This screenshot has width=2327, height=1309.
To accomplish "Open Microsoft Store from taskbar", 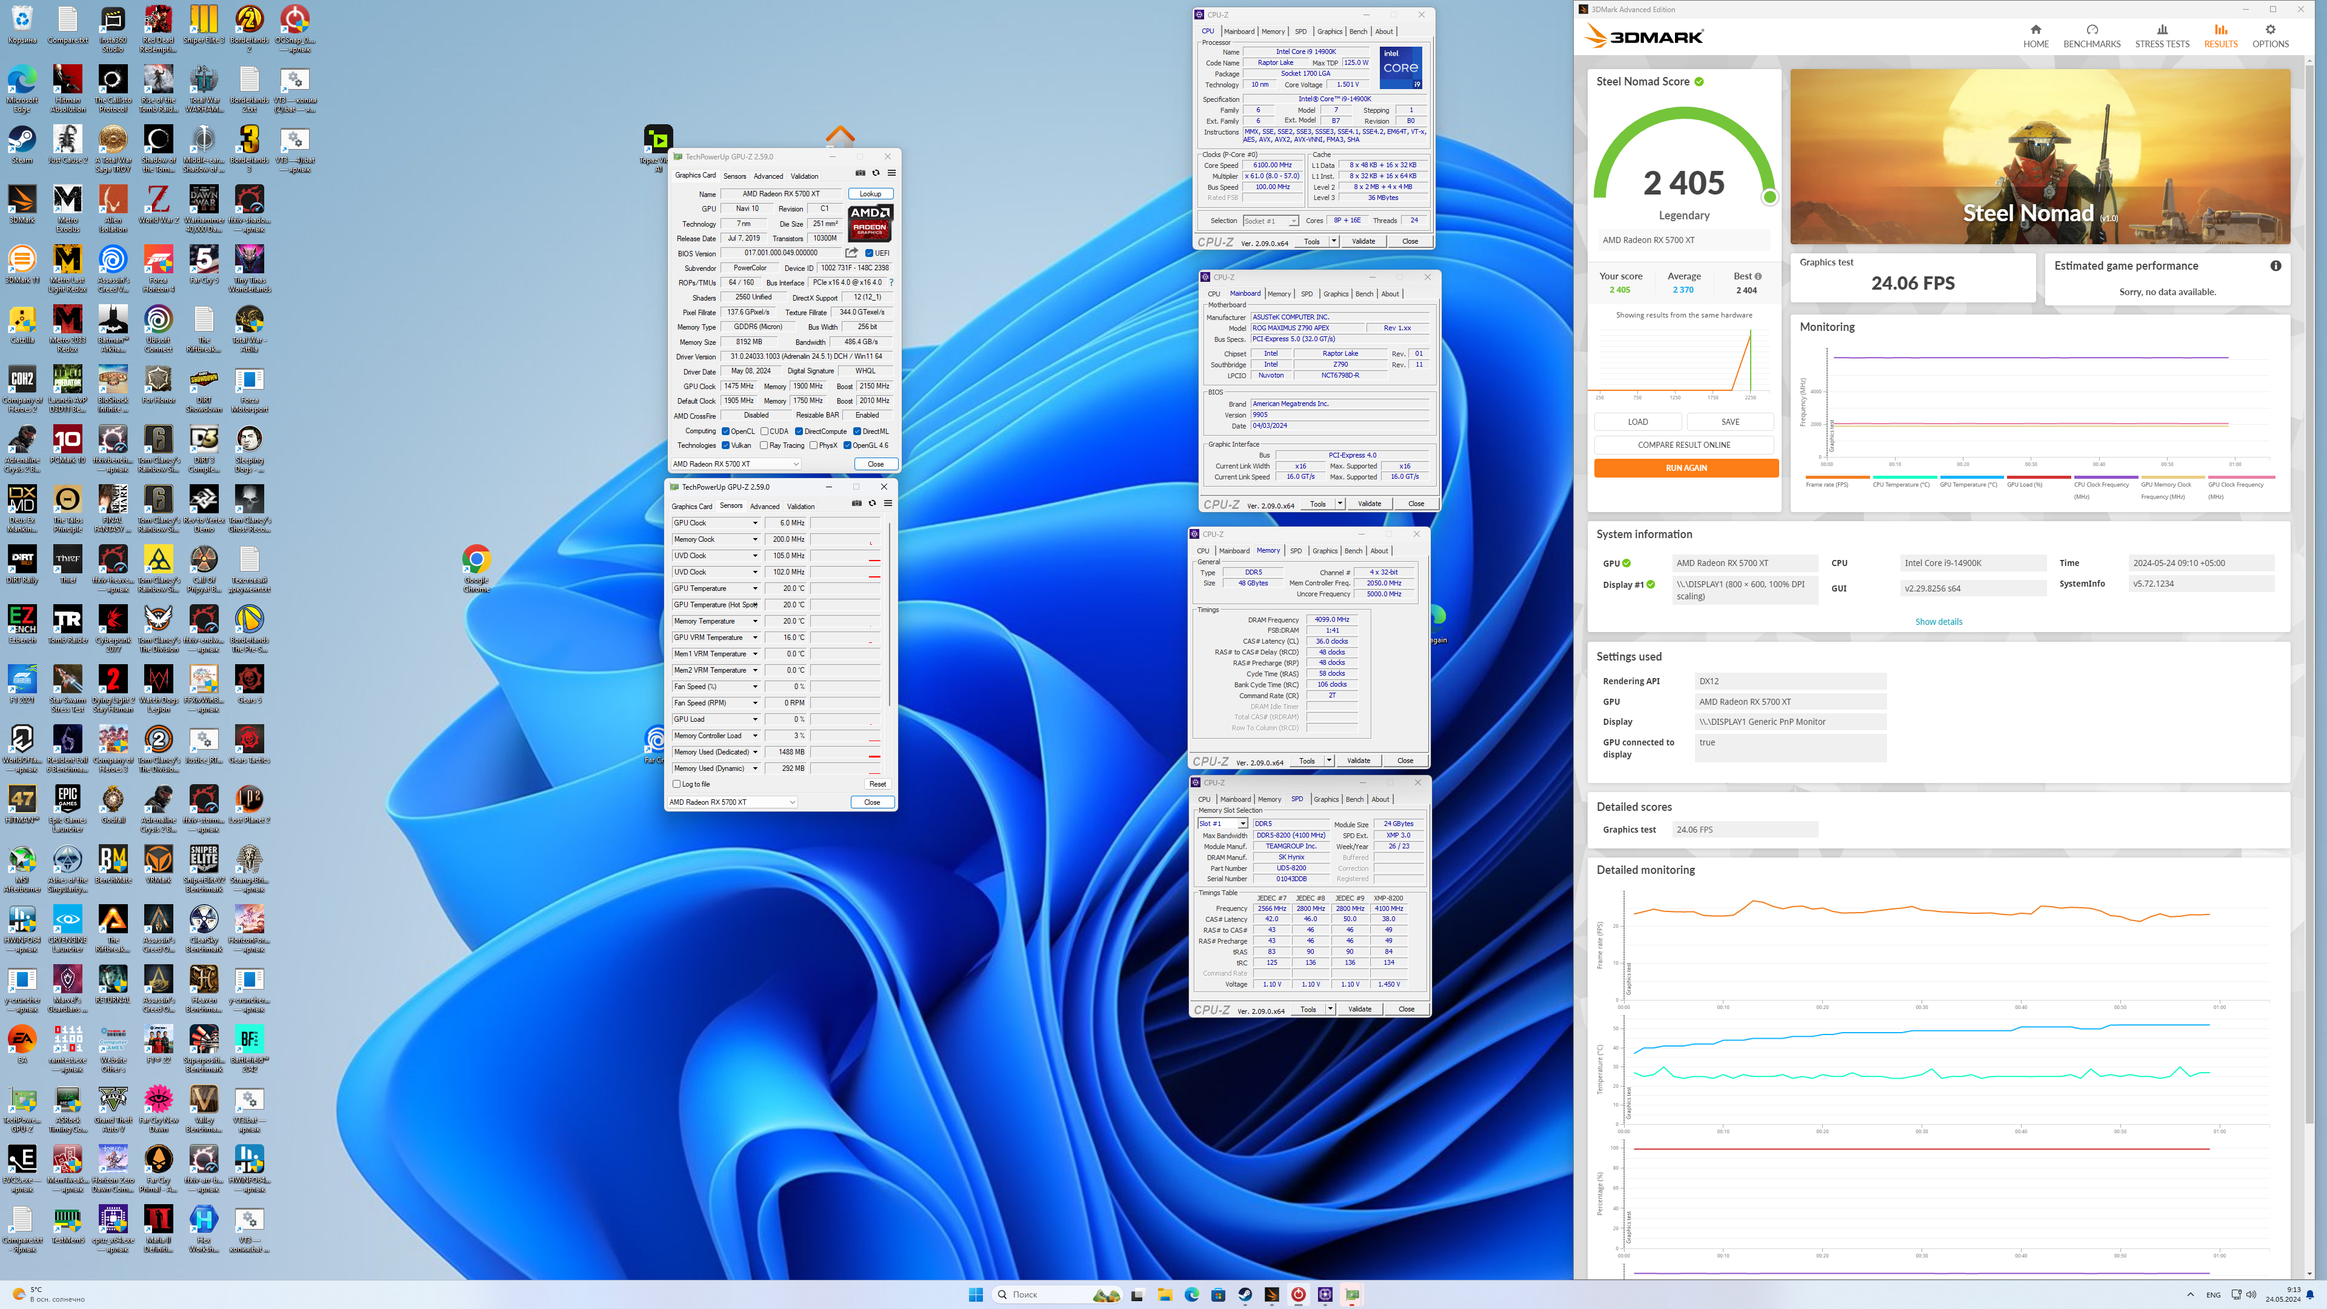I will [1217, 1294].
